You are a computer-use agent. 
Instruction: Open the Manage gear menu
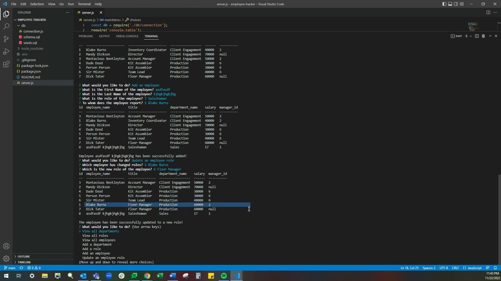(x=6, y=258)
